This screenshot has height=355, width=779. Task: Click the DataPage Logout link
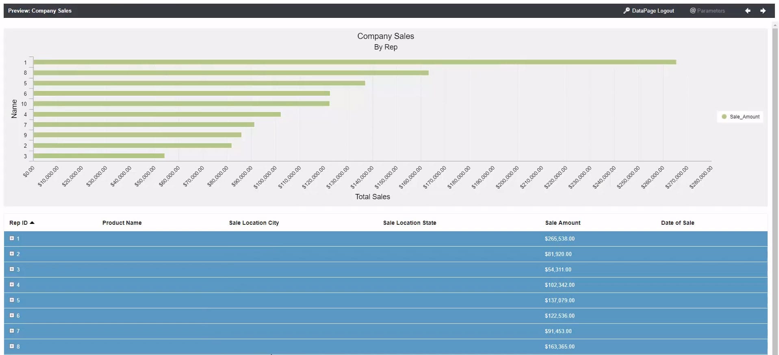(x=653, y=11)
